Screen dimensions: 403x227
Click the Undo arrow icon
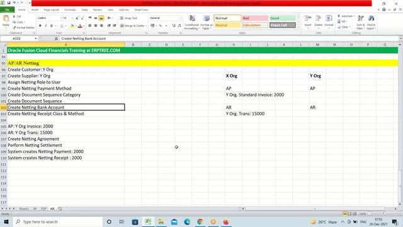pyautogui.click(x=14, y=3)
